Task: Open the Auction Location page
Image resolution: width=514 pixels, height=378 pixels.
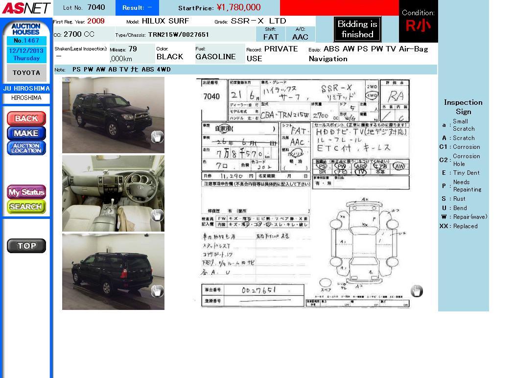Action: click(x=26, y=148)
